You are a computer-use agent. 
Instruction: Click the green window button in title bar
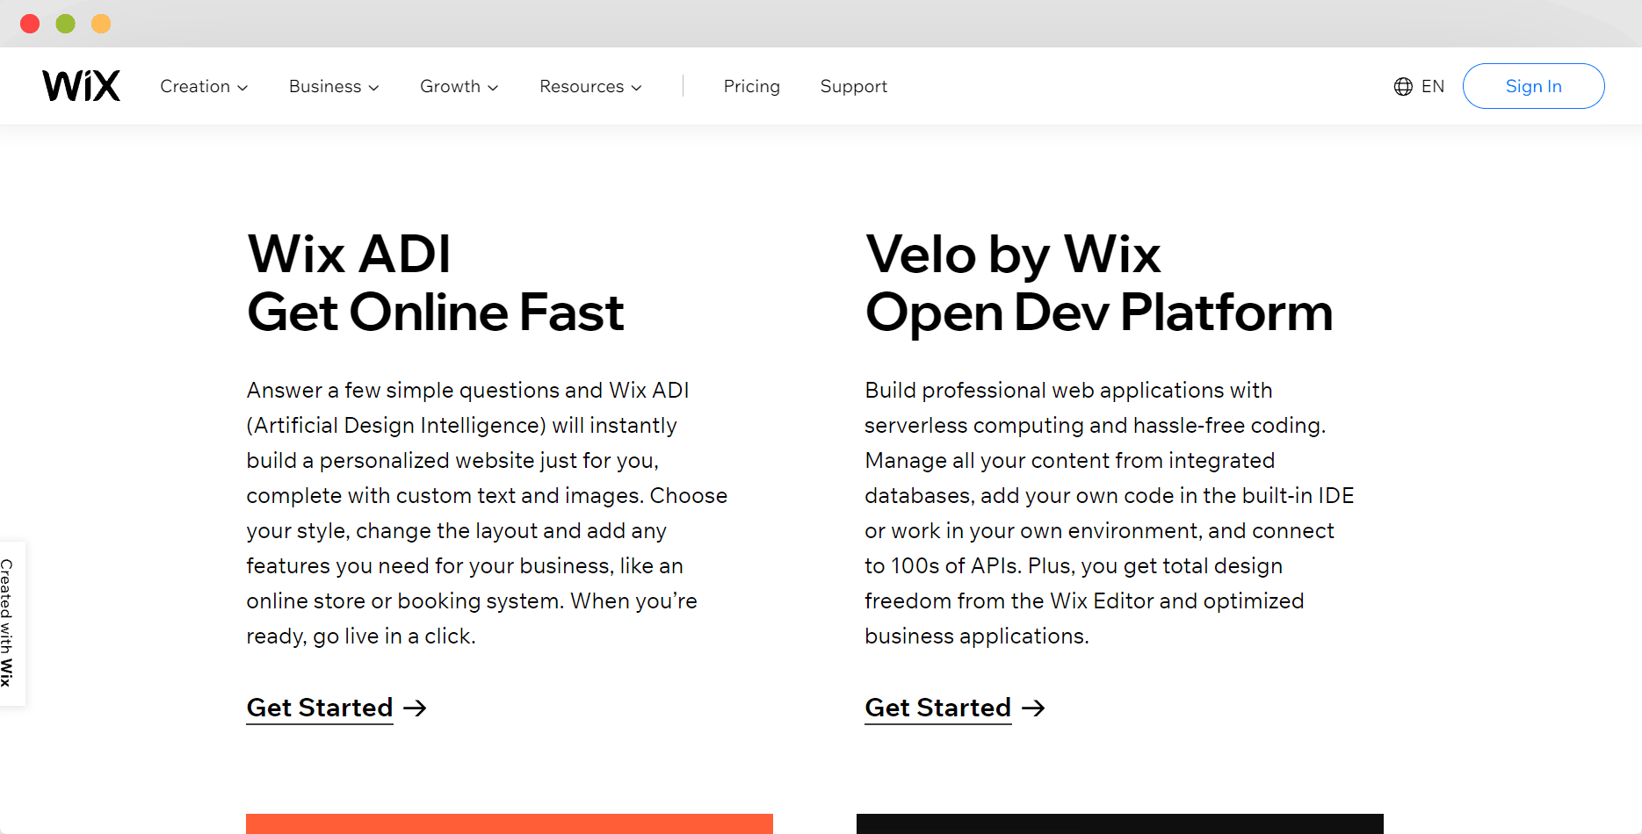[66, 24]
